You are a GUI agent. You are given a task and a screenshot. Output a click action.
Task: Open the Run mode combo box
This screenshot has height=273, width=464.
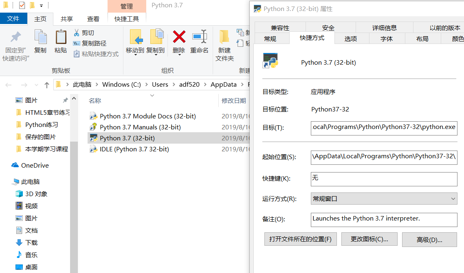[384, 199]
